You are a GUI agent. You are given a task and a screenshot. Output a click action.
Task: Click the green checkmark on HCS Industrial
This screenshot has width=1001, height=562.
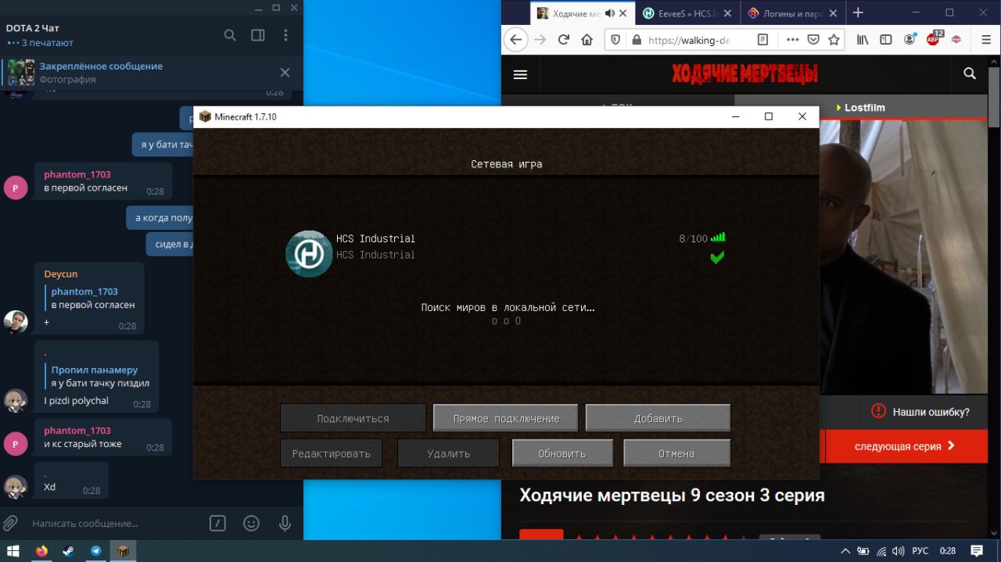pos(717,257)
